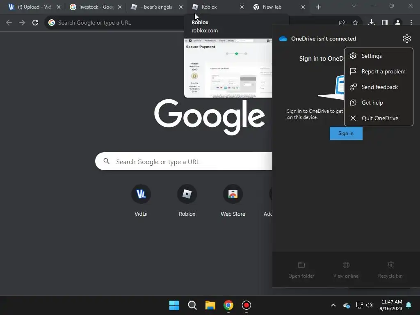Image resolution: width=420 pixels, height=315 pixels.
Task: Open the VidLii shortcut tile
Action: click(141, 200)
